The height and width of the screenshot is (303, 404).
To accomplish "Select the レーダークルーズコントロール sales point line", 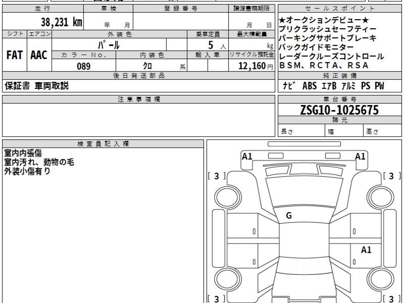I will [331, 57].
